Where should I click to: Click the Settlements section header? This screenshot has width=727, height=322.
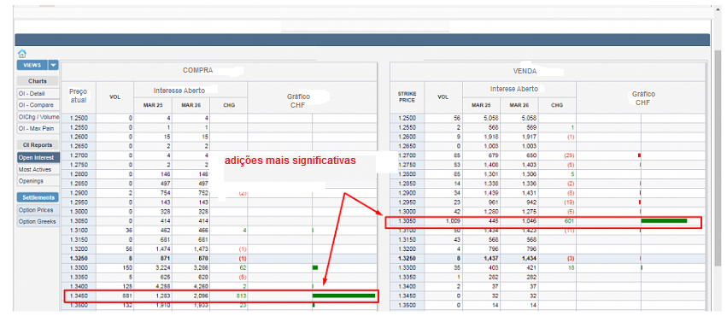(x=38, y=197)
